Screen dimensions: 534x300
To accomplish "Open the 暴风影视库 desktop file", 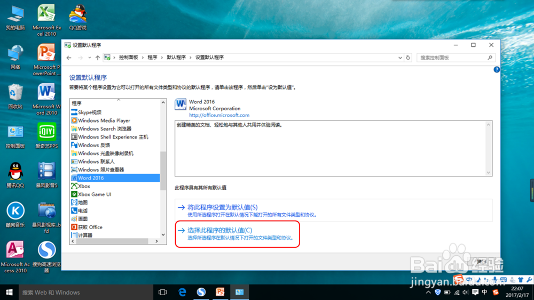I will (46, 217).
